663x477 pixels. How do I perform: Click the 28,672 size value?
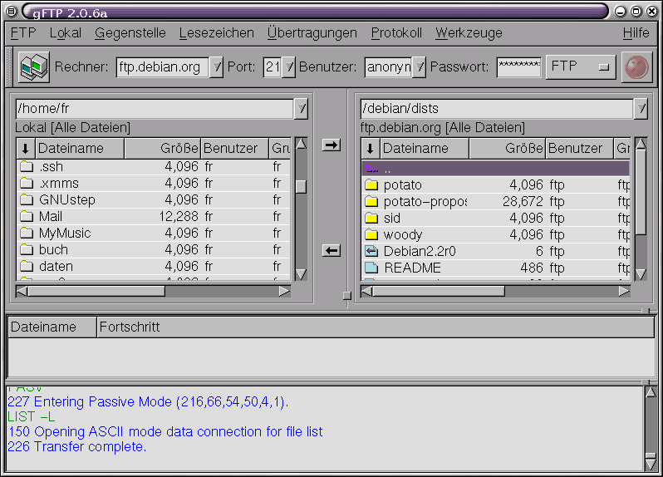click(x=523, y=201)
